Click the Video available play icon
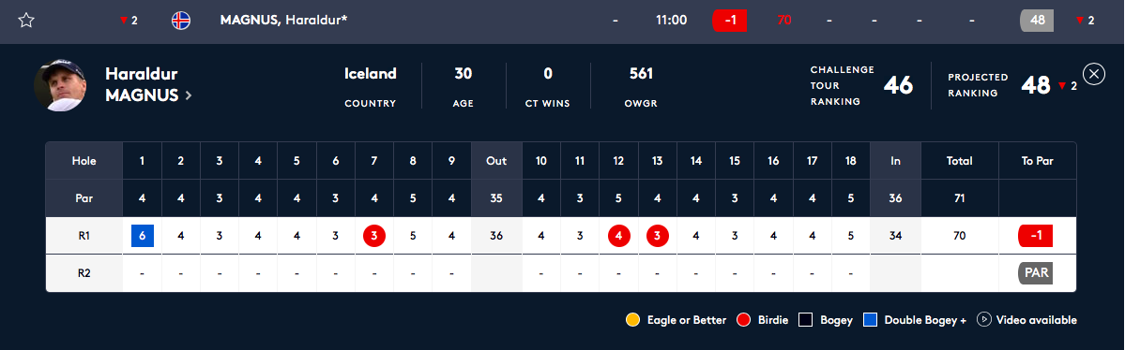 pos(984,320)
